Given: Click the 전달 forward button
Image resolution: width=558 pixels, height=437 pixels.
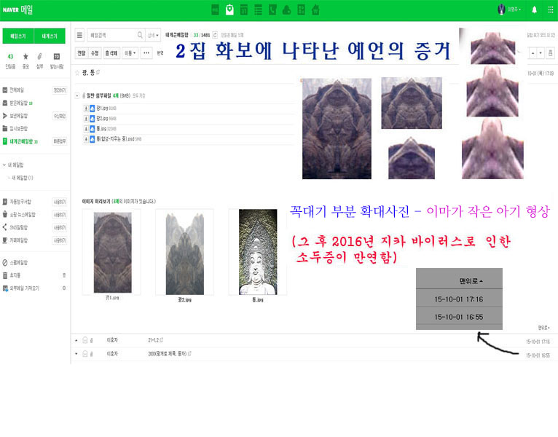Looking at the screenshot, I should point(82,53).
